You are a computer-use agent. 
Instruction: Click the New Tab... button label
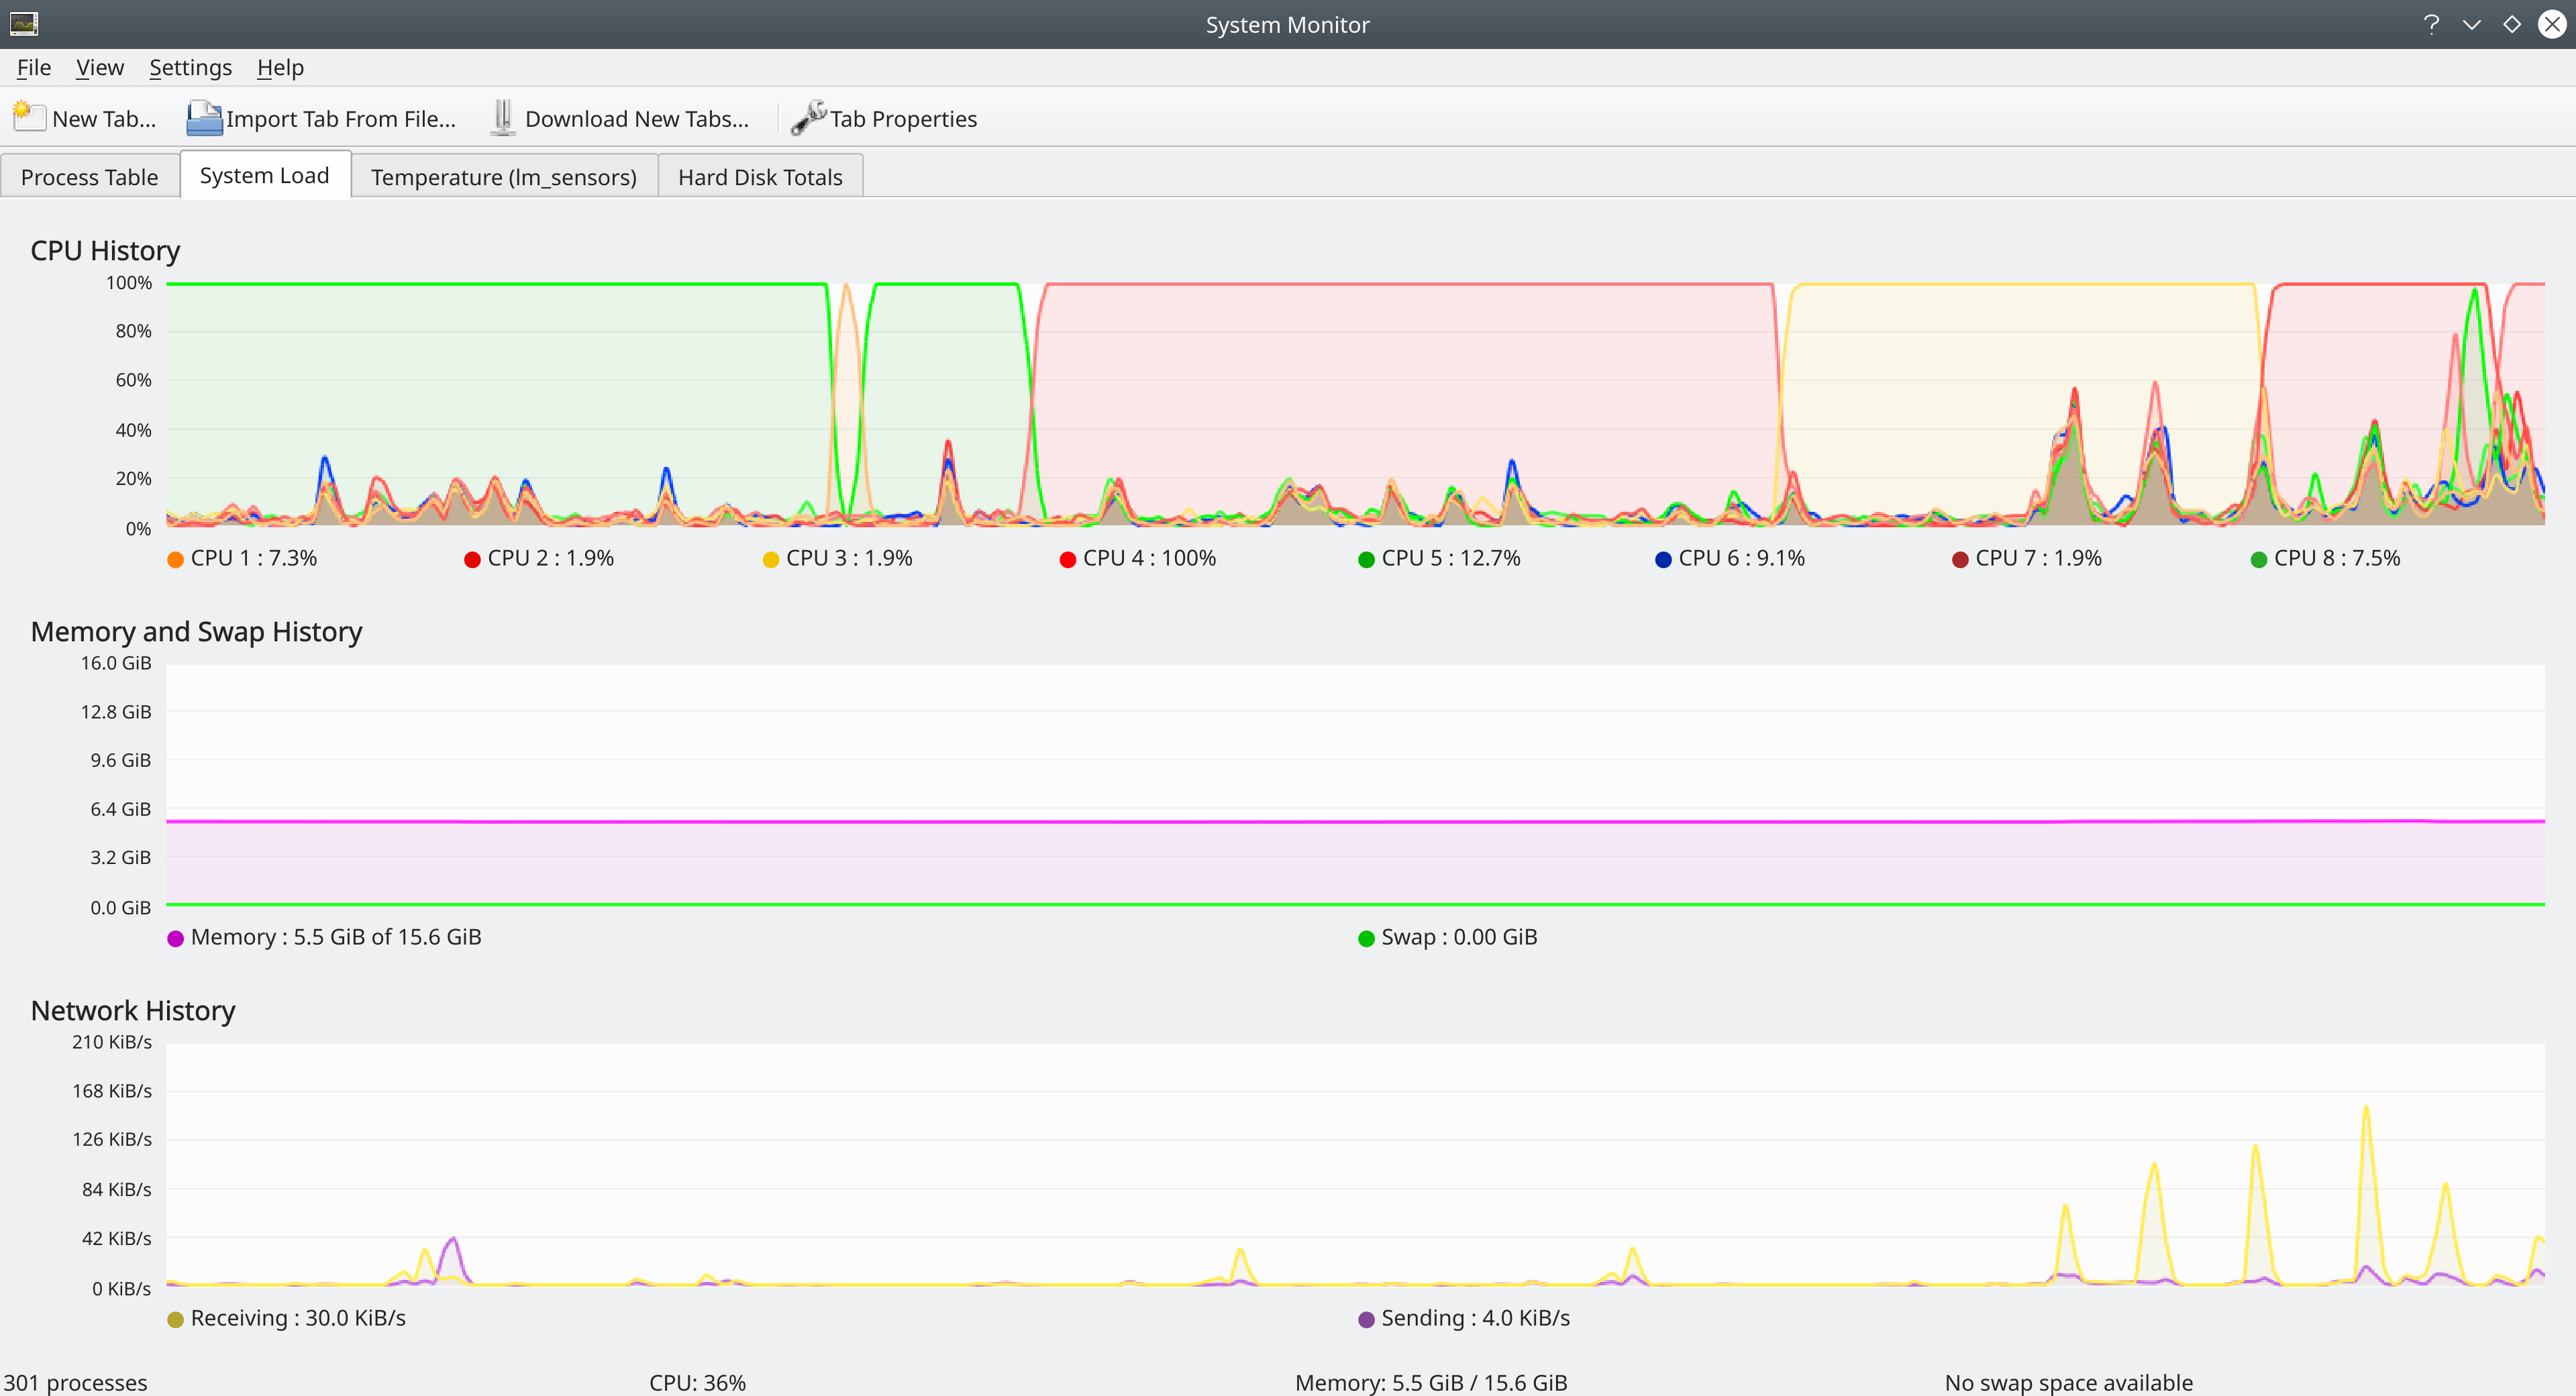[x=104, y=119]
